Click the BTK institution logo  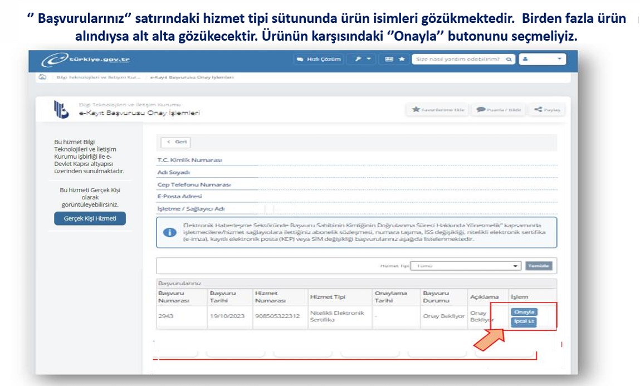pyautogui.click(x=61, y=109)
